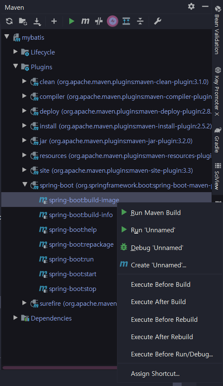Toggle offline mode icon

click(x=99, y=22)
